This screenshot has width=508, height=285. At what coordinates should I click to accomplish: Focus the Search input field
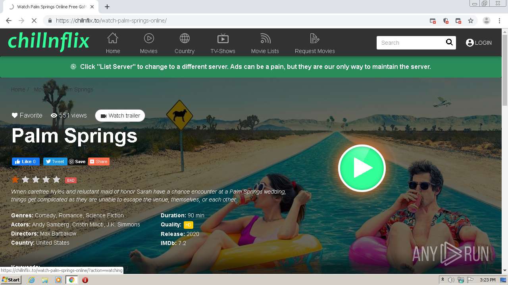tap(411, 43)
